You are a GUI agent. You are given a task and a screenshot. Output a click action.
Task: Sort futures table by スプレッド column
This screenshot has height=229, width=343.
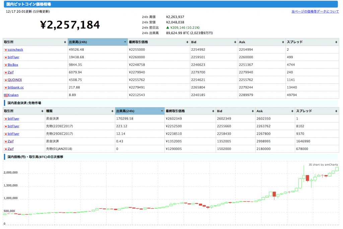pos(317,111)
